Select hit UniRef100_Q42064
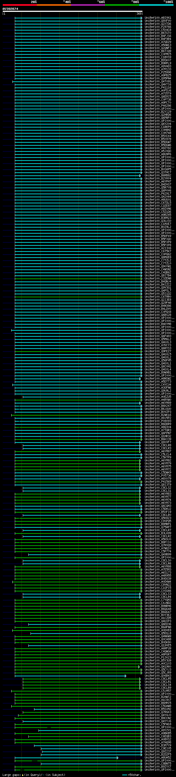The height and width of the screenshot is (777, 176). [x=158, y=197]
